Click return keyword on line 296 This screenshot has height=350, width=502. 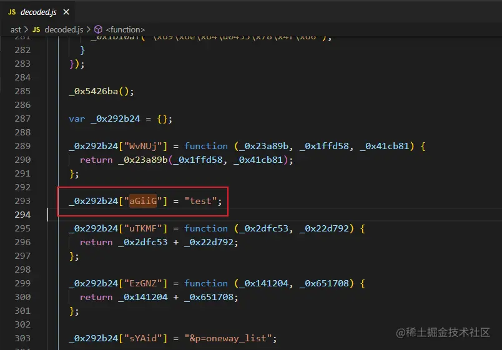(x=96, y=243)
